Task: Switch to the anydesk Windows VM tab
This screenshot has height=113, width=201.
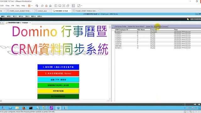Action: [x=20, y=11]
